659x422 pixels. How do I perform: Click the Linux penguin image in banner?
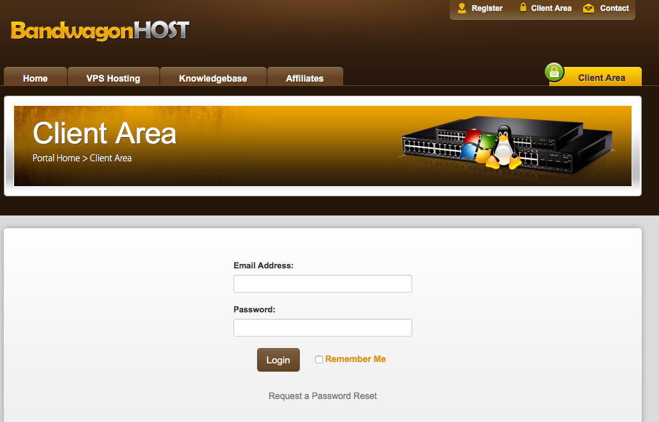pyautogui.click(x=503, y=147)
